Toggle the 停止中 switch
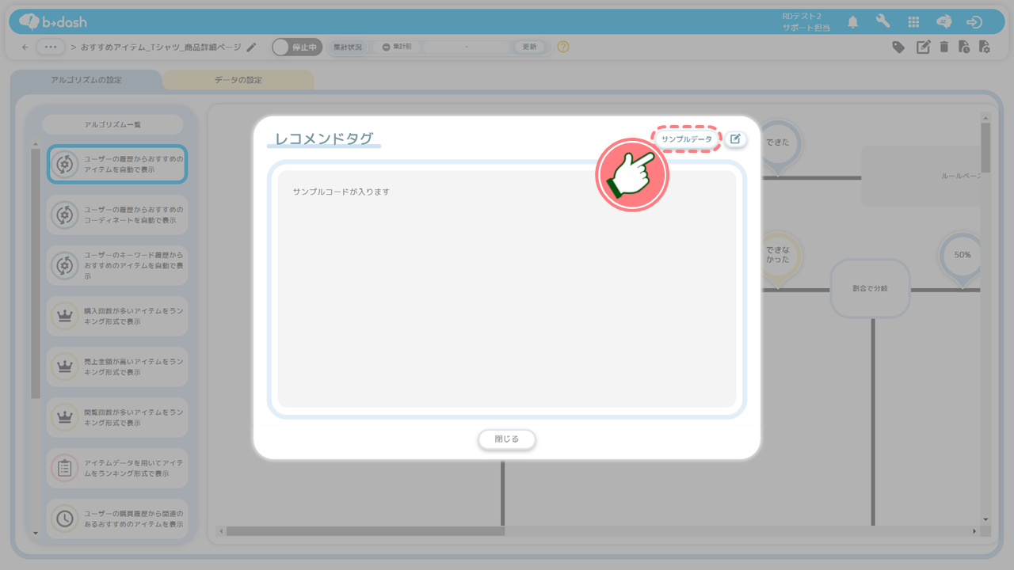Image resolution: width=1014 pixels, height=570 pixels. tap(297, 47)
